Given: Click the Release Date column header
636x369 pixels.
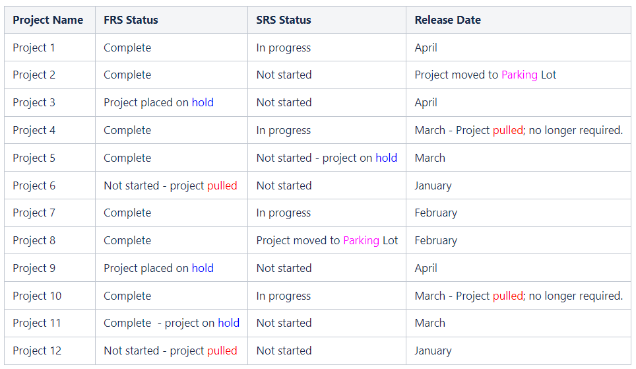Looking at the screenshot, I should [x=519, y=20].
